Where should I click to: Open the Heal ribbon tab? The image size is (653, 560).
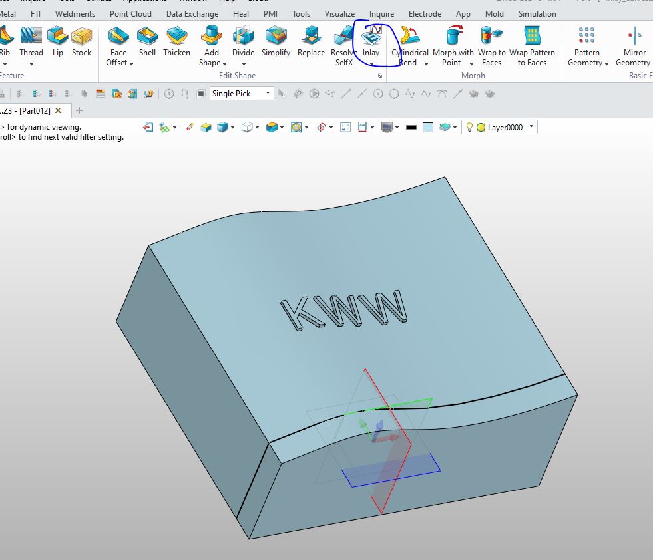click(241, 14)
